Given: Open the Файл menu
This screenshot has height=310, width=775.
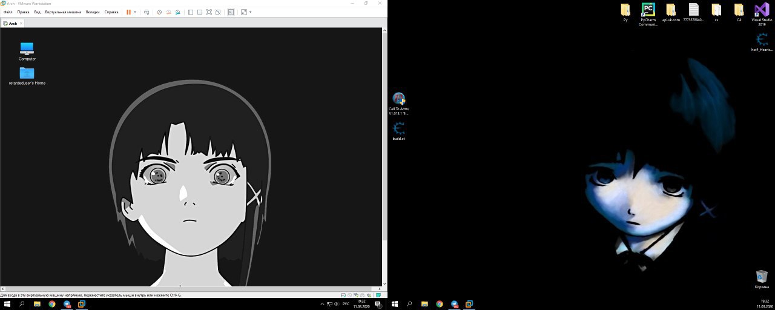Looking at the screenshot, I should coord(8,12).
